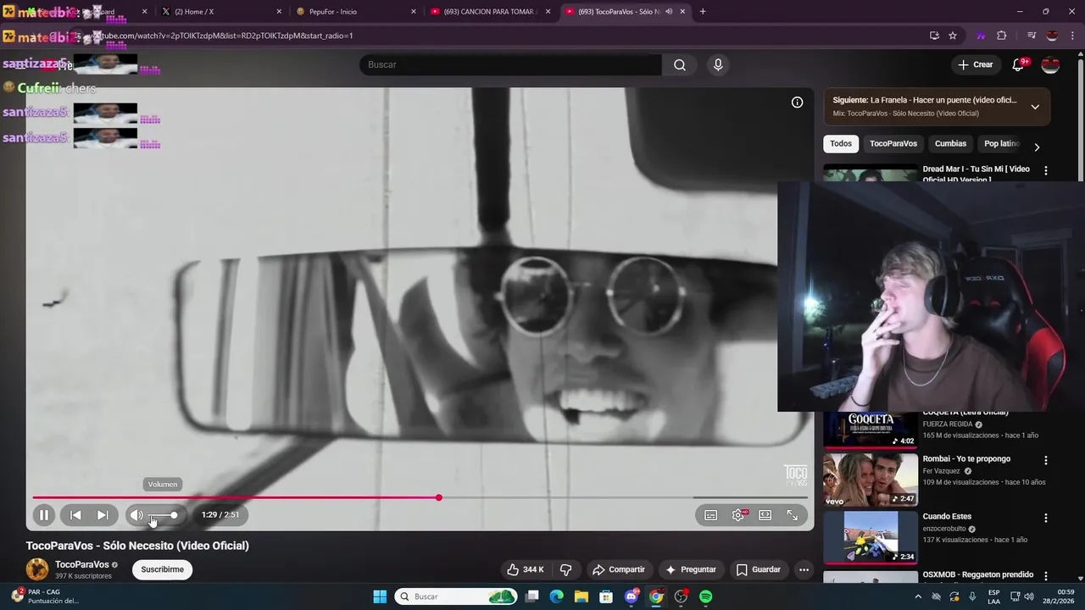Viewport: 1085px width, 610px height.
Task: Switch to the PepuFor - Inicio tab
Action: click(x=356, y=12)
